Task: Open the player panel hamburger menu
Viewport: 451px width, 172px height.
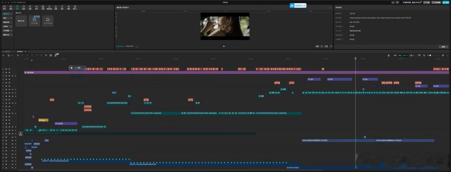Action: point(330,8)
